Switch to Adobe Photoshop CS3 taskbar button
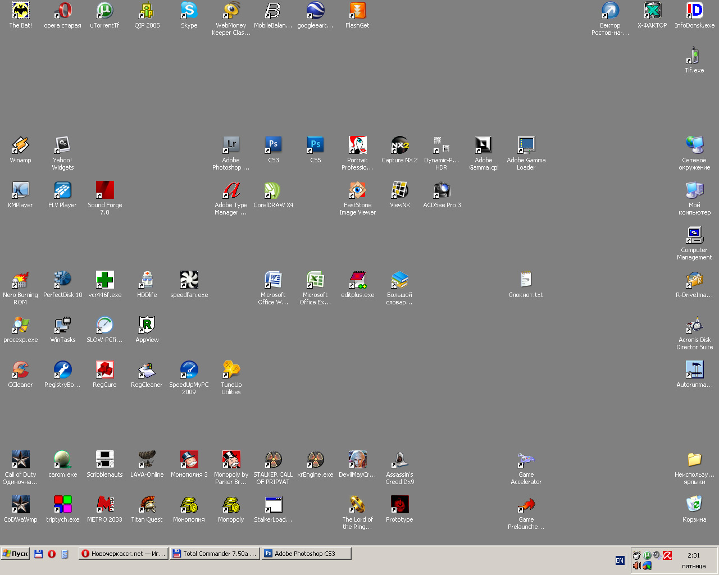 pos(307,554)
